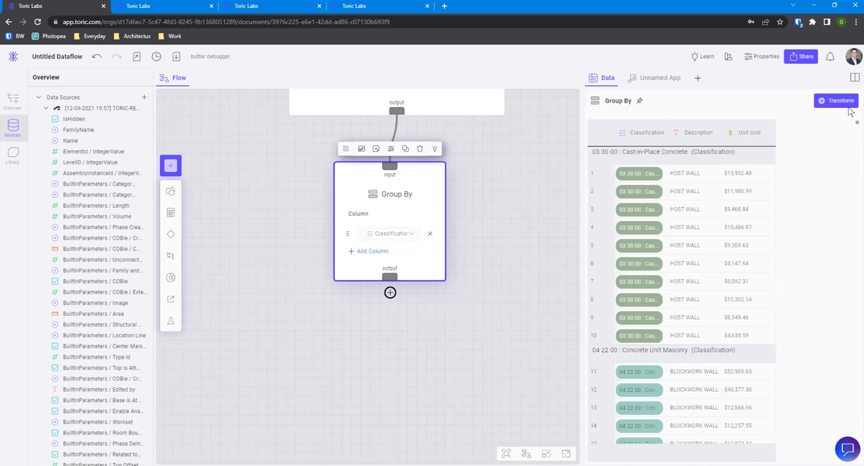Click download icon in top toolbar
The height and width of the screenshot is (466, 864).
click(x=176, y=56)
